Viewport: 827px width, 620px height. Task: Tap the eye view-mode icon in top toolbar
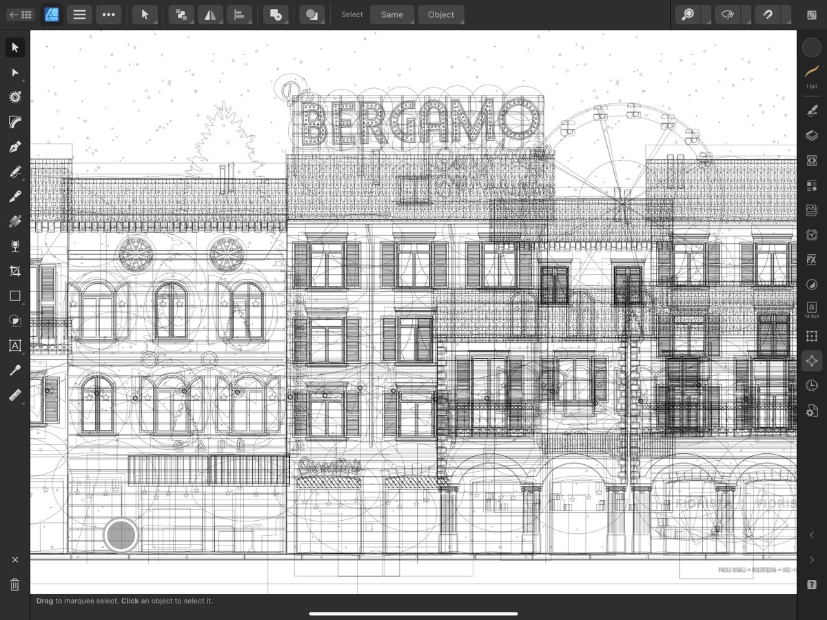[x=728, y=14]
